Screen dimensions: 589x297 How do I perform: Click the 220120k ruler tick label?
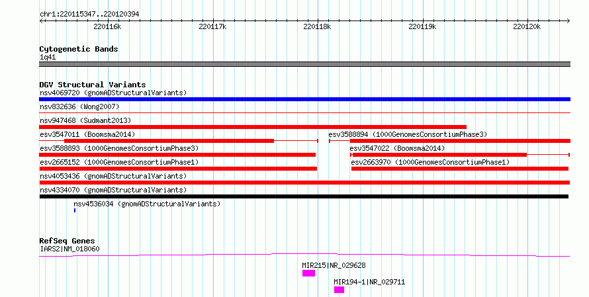click(527, 26)
